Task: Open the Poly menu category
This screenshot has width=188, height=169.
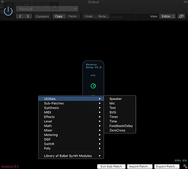Action: pos(71,148)
